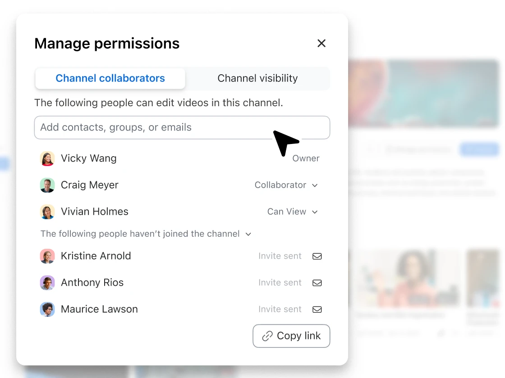This screenshot has width=505, height=378.
Task: Open Vivian Holmes's Can View dropdown
Action: 293,211
